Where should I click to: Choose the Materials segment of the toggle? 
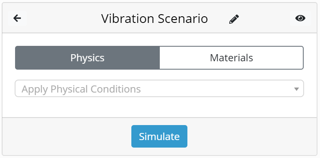click(231, 58)
